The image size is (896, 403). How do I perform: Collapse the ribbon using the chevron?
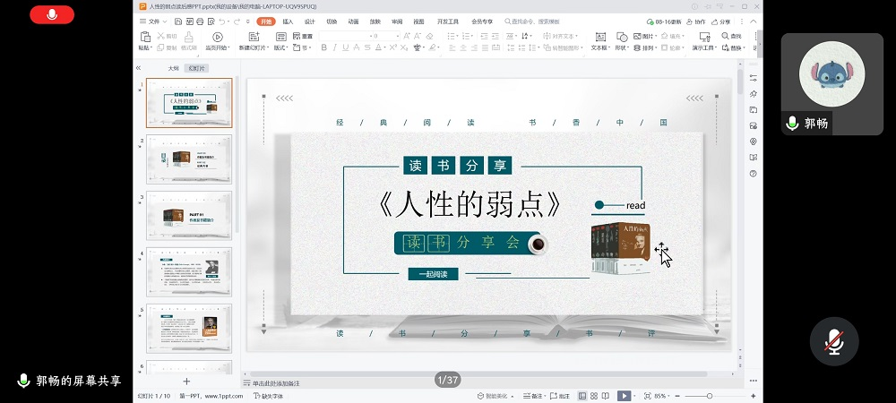tap(754, 21)
